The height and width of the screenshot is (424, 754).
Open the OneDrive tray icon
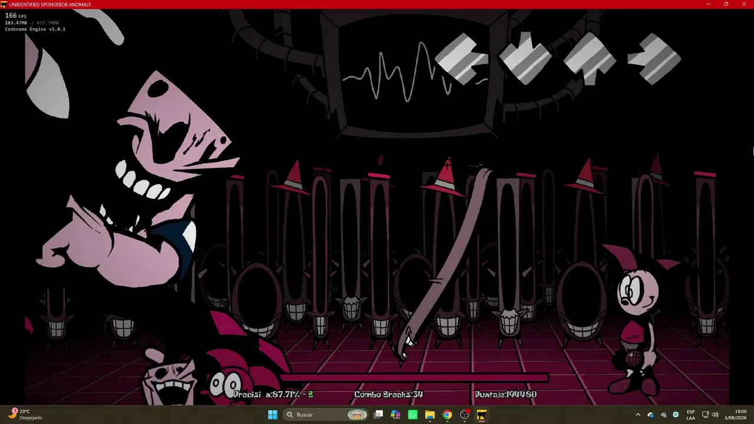(651, 415)
